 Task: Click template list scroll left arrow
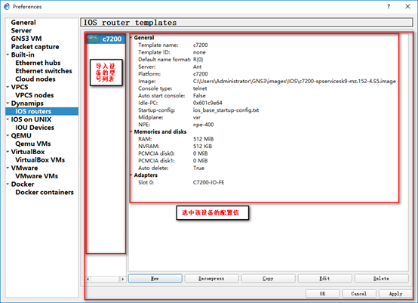click(88, 280)
